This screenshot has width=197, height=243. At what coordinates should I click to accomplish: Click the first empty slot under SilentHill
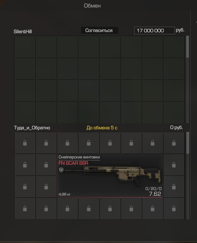(x=25, y=47)
